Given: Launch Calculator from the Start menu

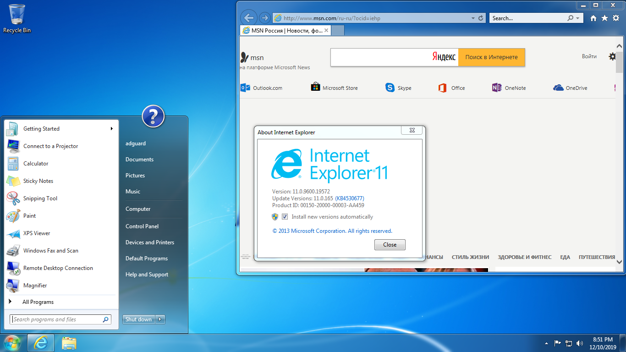Looking at the screenshot, I should click(x=61, y=164).
